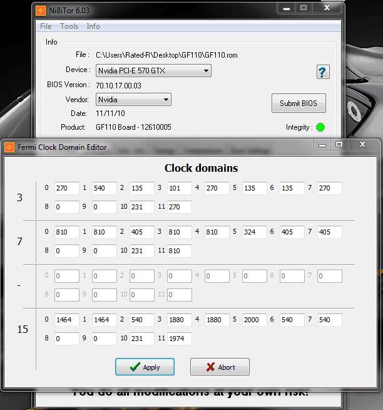Viewport: 383px width, 410px height.
Task: Select group 15 field 11 showing 1974
Action: 180,339
